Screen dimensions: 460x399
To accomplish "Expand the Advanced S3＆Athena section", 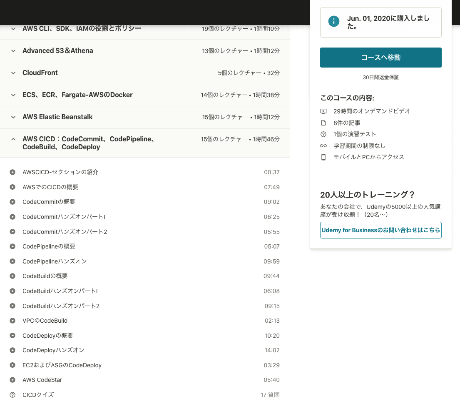I will tap(13, 50).
